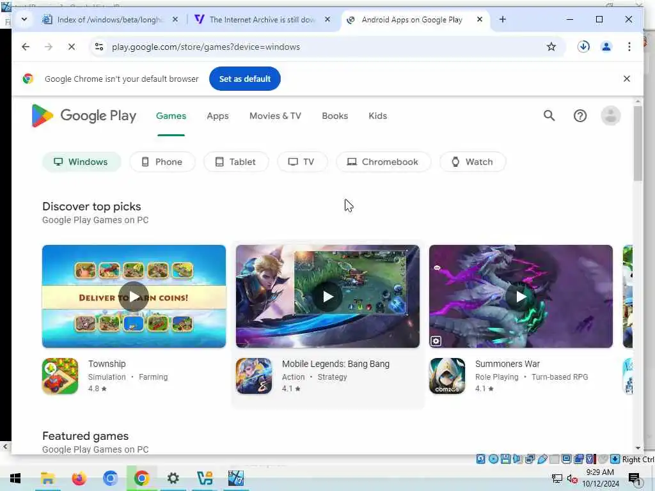Open Chrome three-dot menu
This screenshot has width=655, height=491.
pyautogui.click(x=629, y=47)
